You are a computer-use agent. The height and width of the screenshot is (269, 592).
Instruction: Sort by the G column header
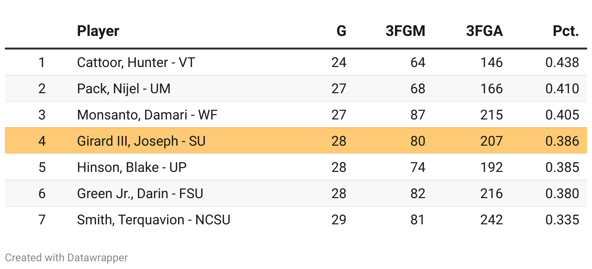[x=341, y=32]
